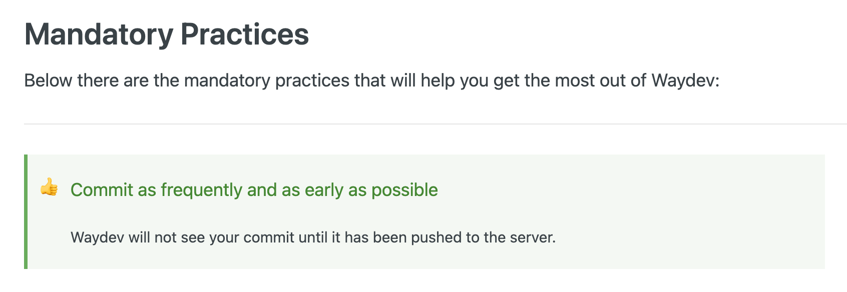The image size is (847, 292).
Task: Select the word "Practices" in the heading
Action: tap(244, 34)
